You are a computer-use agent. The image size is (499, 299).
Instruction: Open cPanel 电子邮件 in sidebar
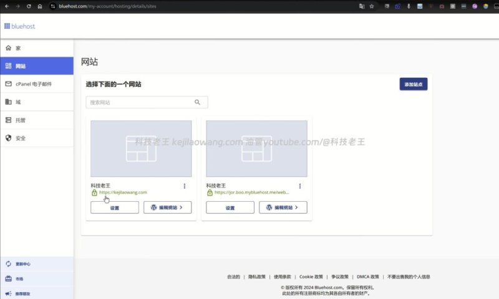(37, 84)
